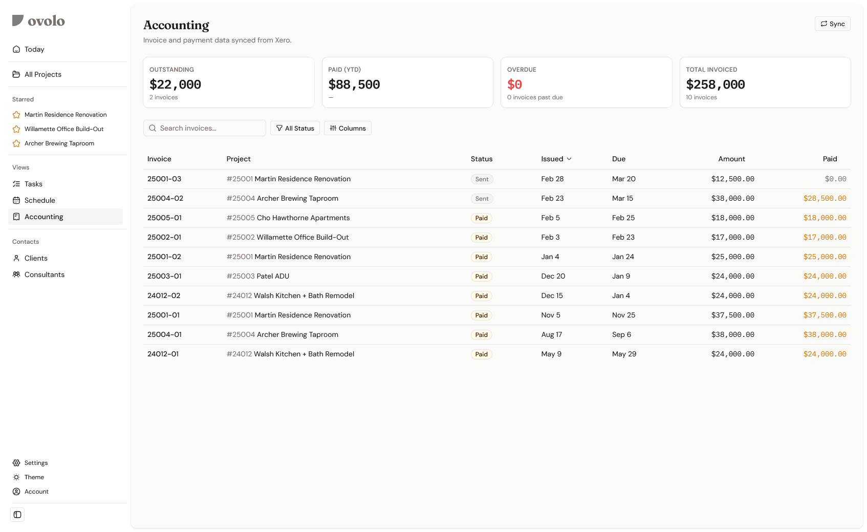This screenshot has height=532, width=867.
Task: Open the Account menu item
Action: click(x=36, y=492)
